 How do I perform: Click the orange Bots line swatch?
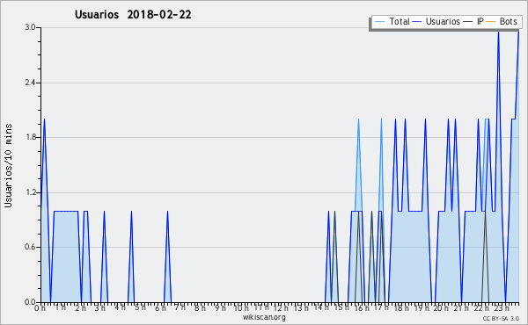tap(491, 22)
